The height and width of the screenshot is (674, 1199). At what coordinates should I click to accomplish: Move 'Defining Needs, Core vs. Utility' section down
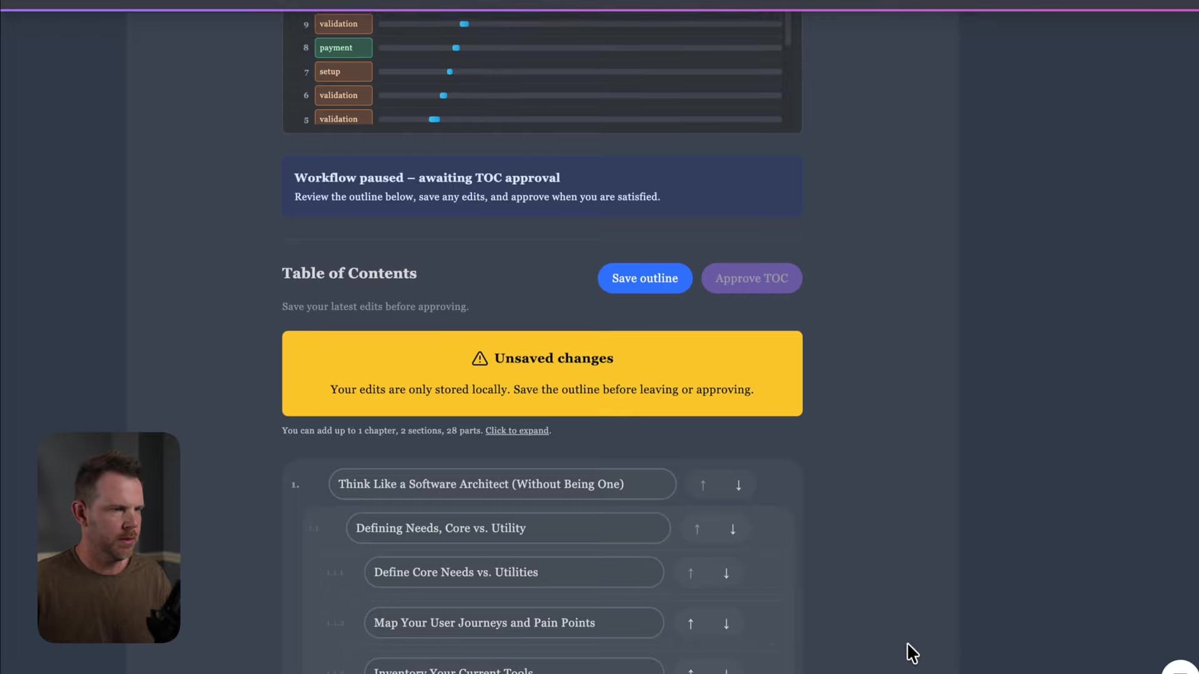[x=733, y=529]
